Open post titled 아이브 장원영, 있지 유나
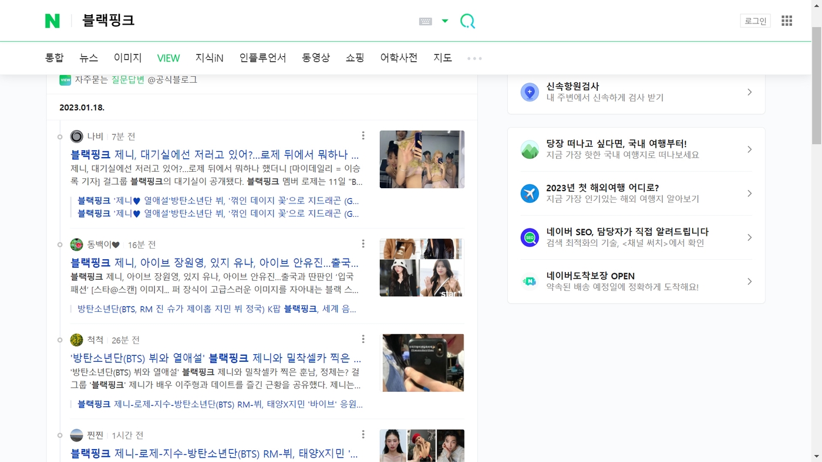Viewport: 822px width, 462px height. point(215,263)
